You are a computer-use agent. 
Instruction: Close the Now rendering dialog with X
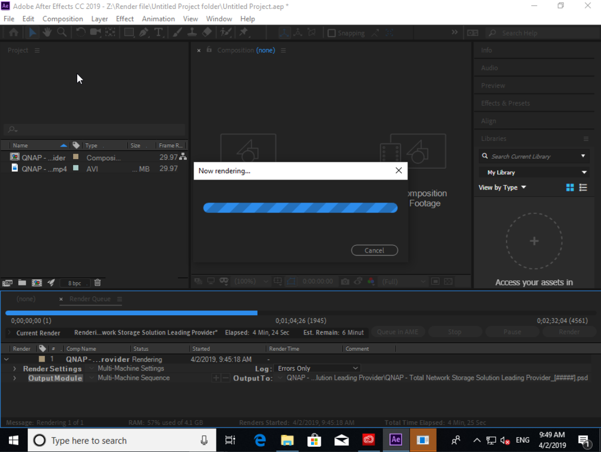(399, 171)
